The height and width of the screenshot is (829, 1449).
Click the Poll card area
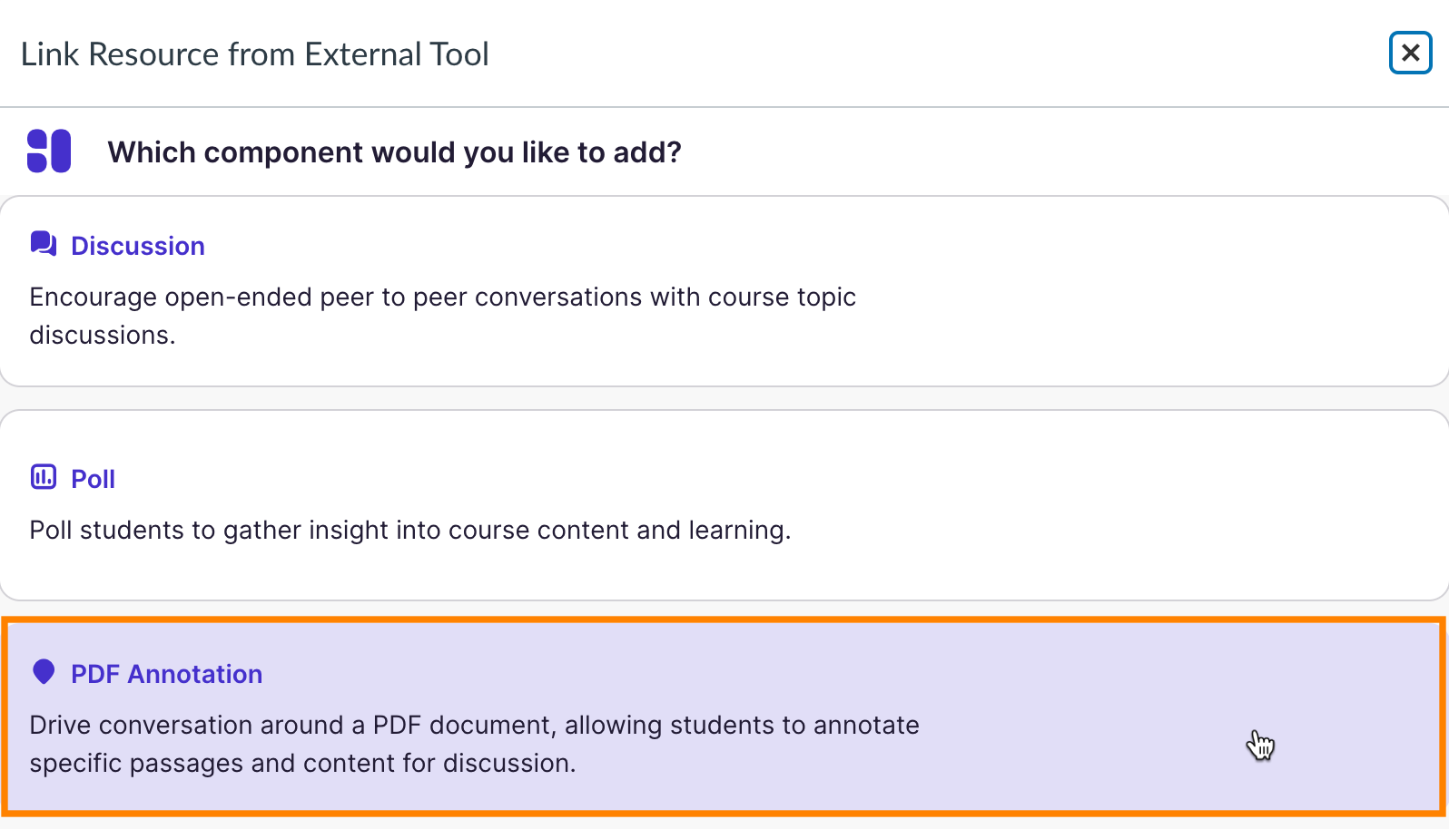724,504
